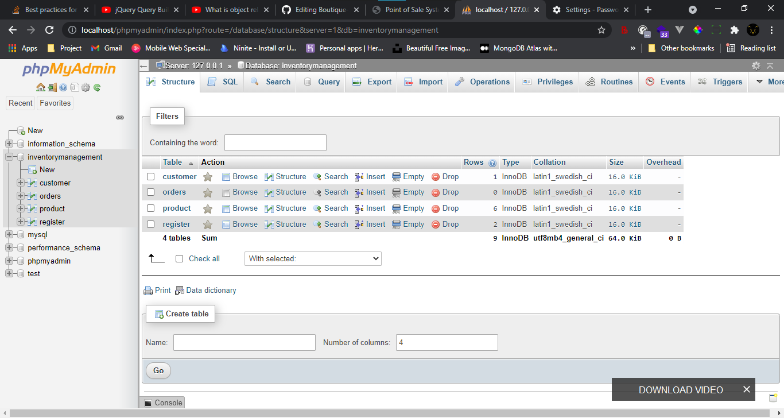The width and height of the screenshot is (784, 418).
Task: Click the Rows column help icon
Action: click(x=492, y=163)
